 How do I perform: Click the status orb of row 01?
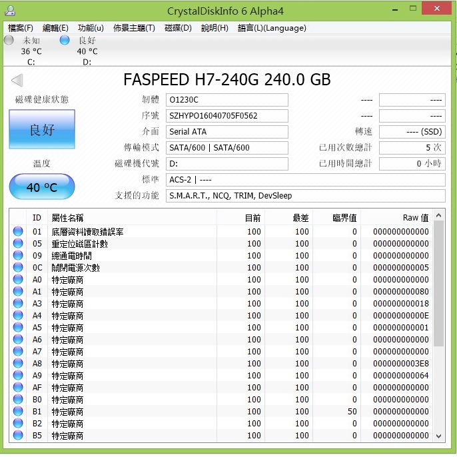tap(18, 231)
